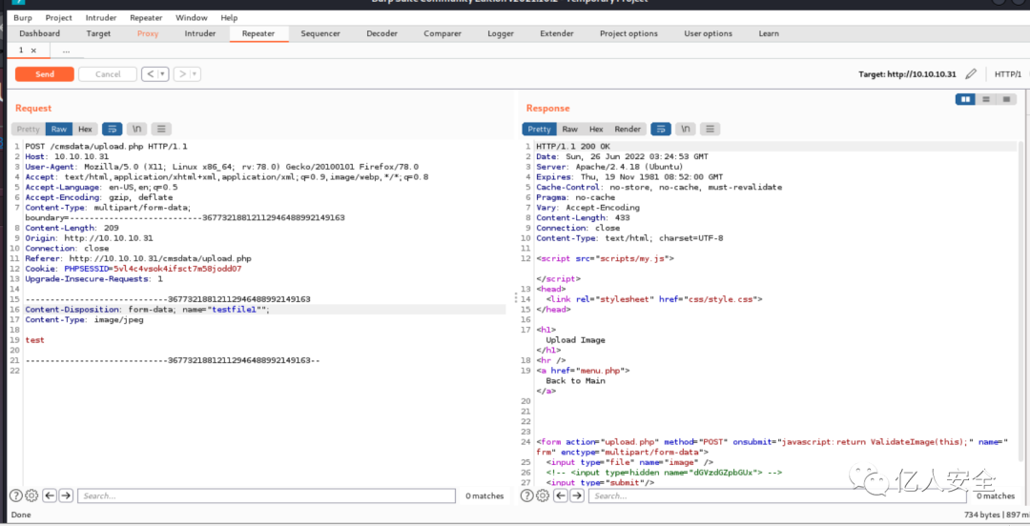The image size is (1030, 526).
Task: Open the Project menu
Action: (59, 18)
